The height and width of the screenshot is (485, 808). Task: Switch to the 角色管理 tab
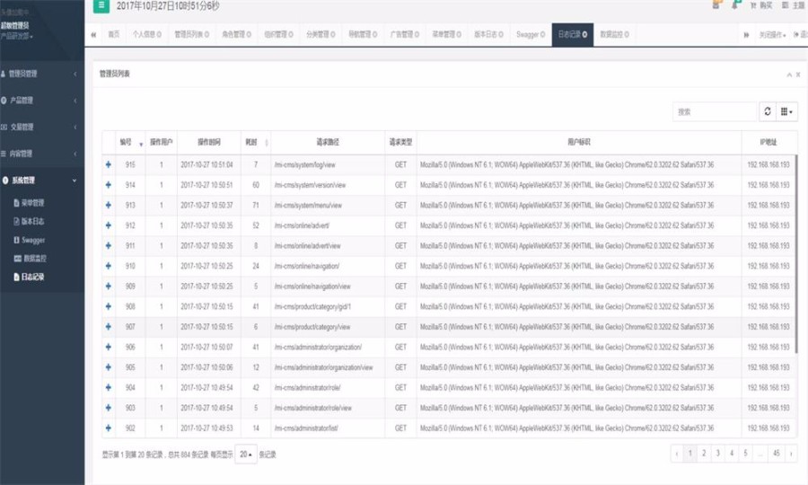click(x=236, y=34)
